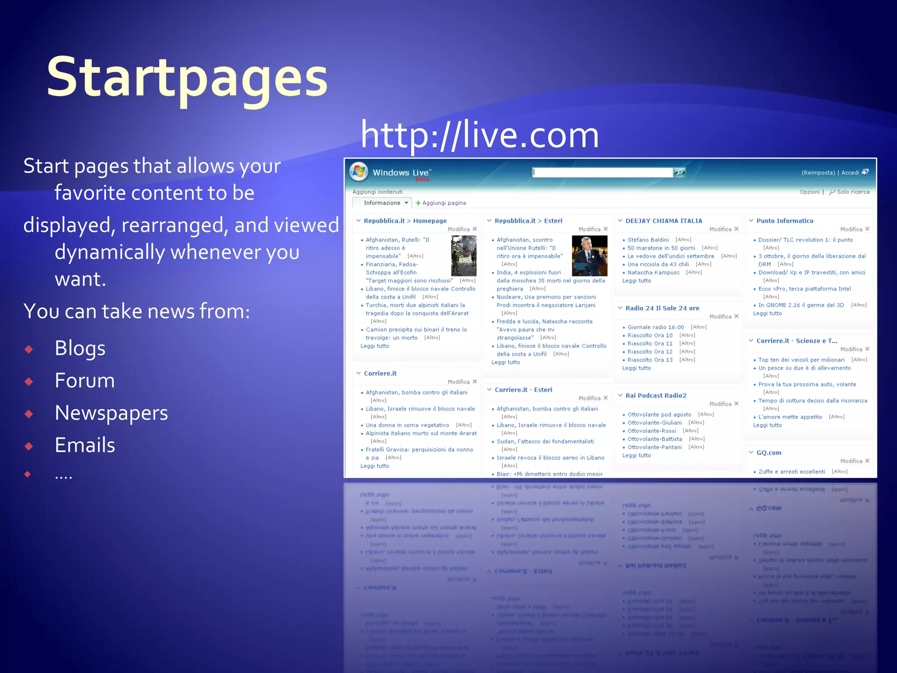Open the Opzioni menu
Screen dimensions: 897x673
coord(809,192)
